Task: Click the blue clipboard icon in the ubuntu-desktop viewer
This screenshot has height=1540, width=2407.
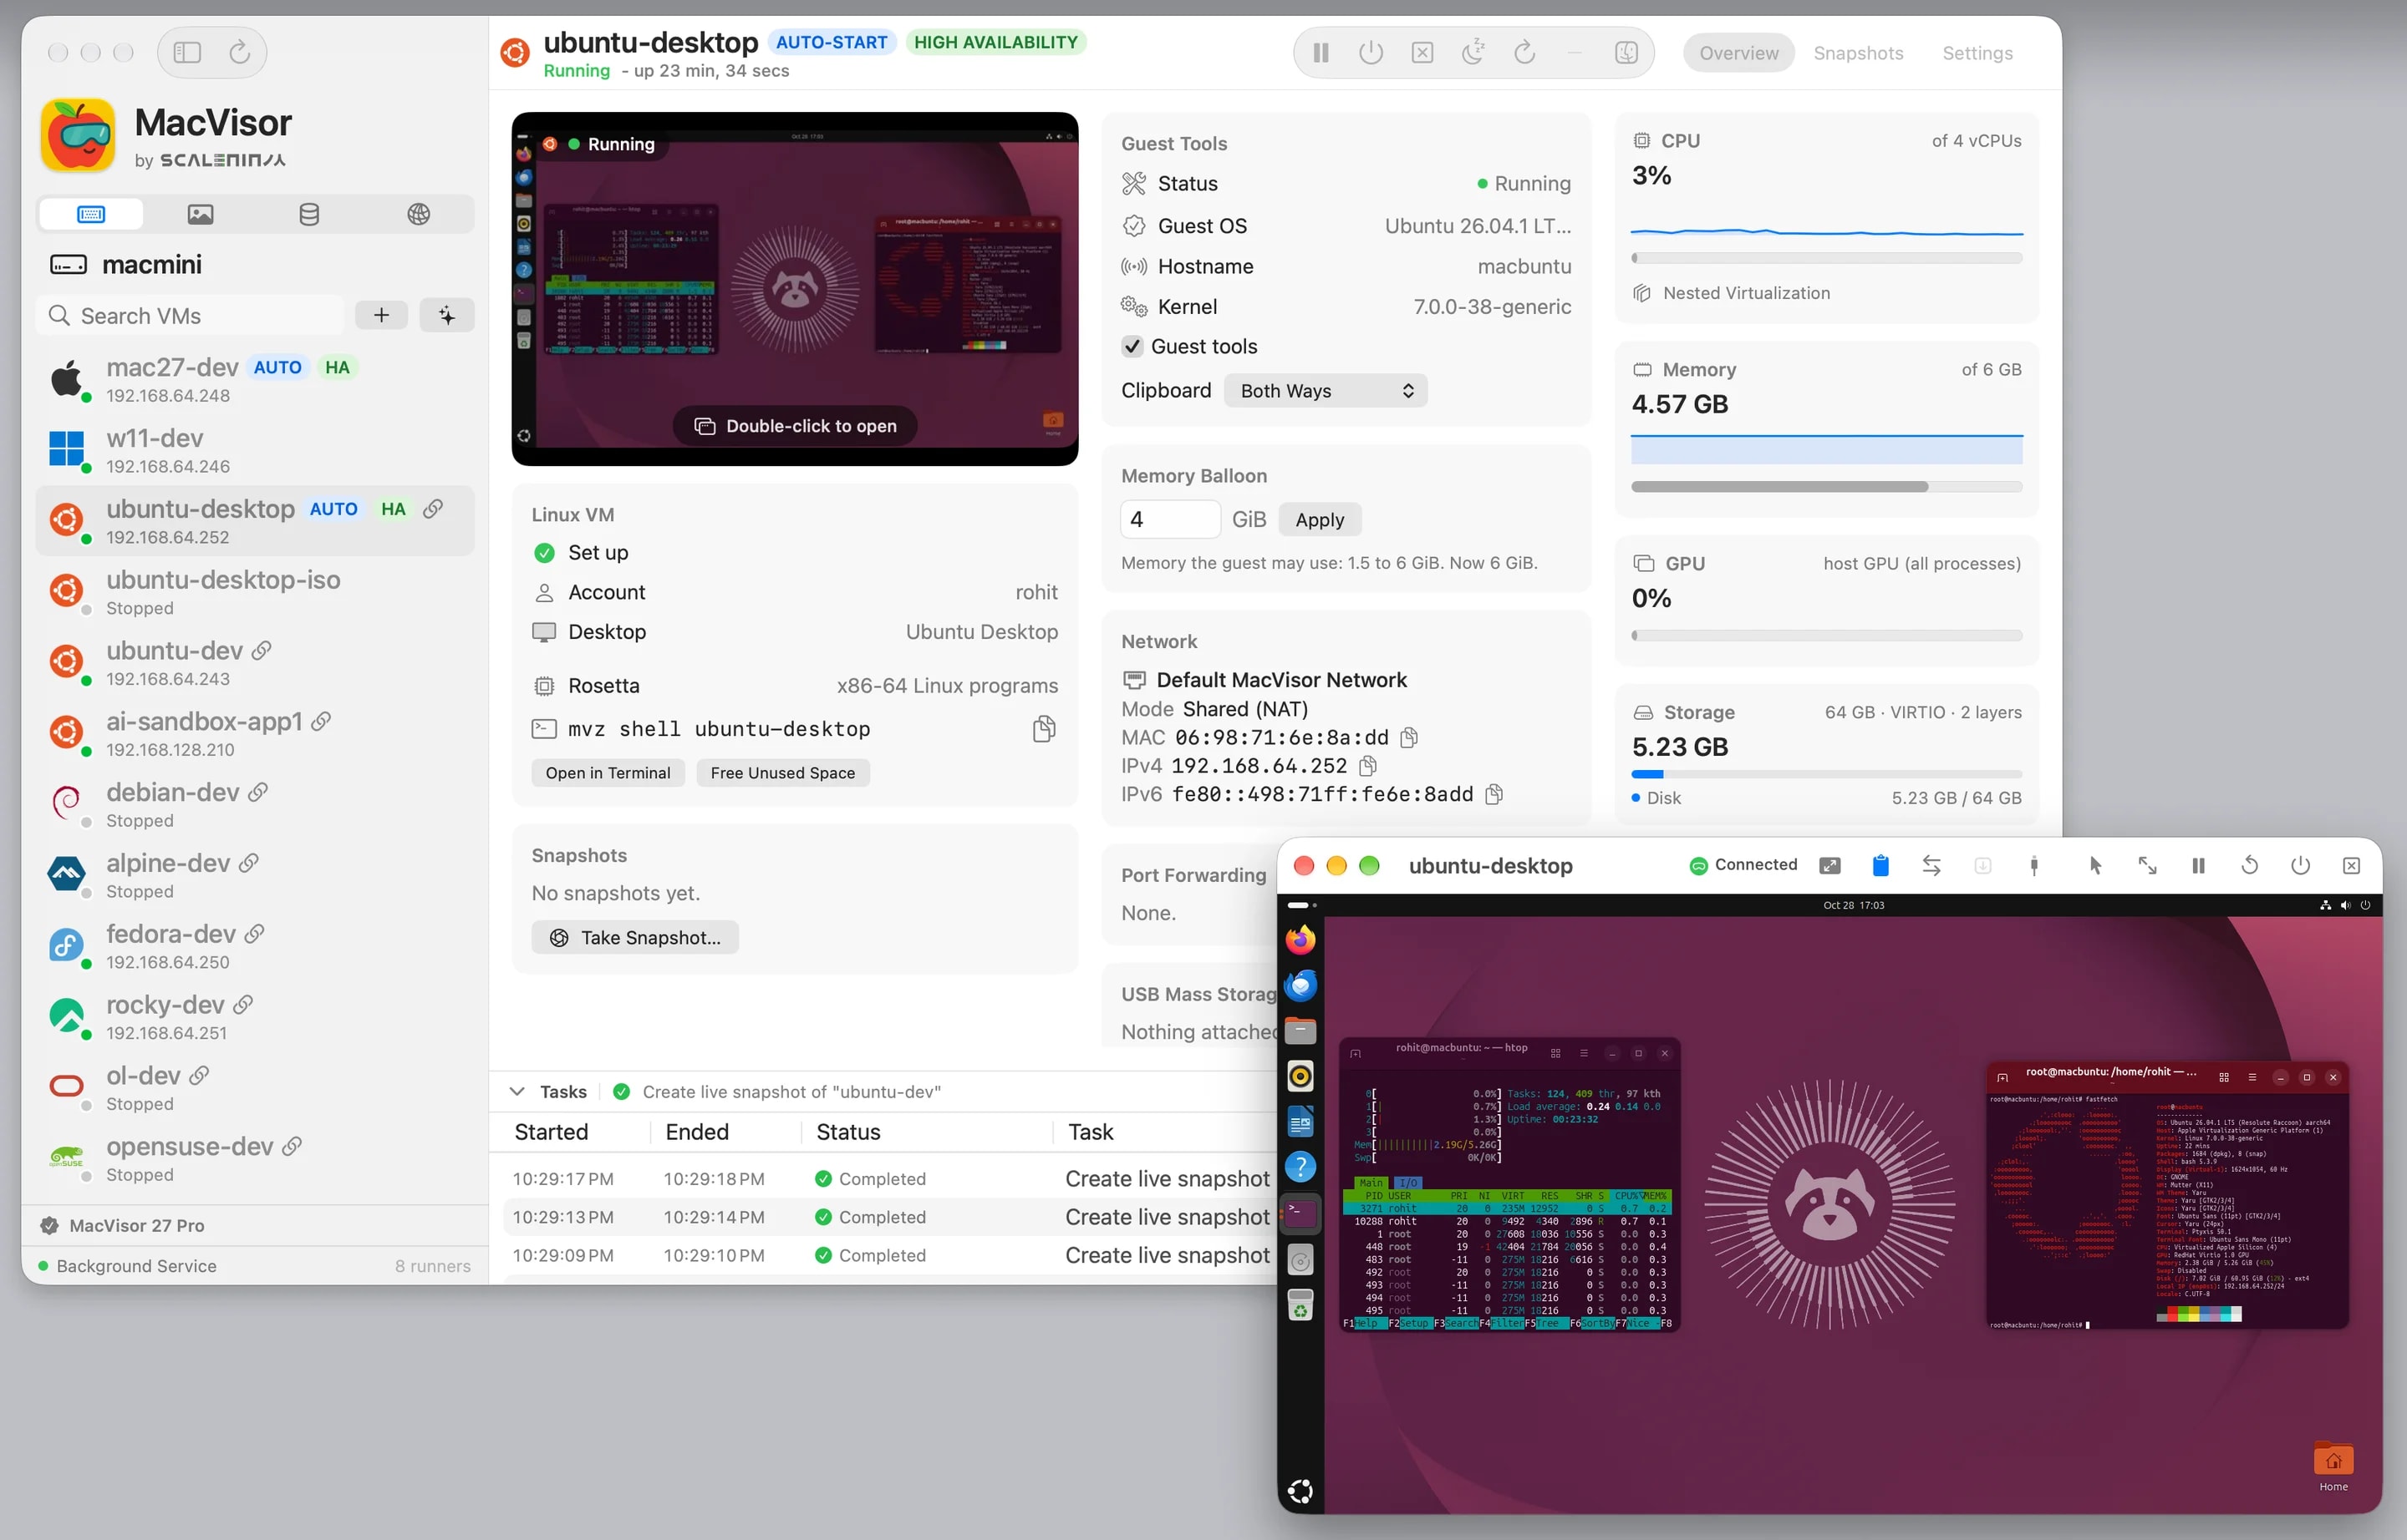Action: point(1880,866)
